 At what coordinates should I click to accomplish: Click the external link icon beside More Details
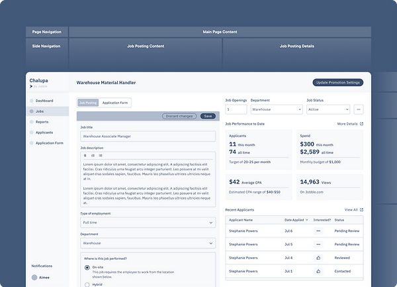(x=361, y=124)
